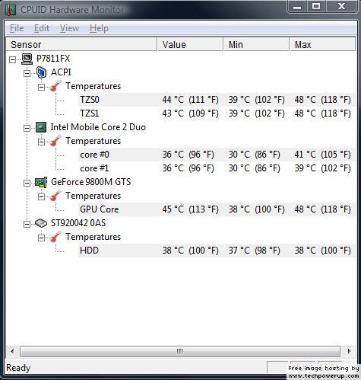Viewport: 361px width, 380px height.
Task: Collapse the P7811FX root node
Action: click(x=12, y=60)
